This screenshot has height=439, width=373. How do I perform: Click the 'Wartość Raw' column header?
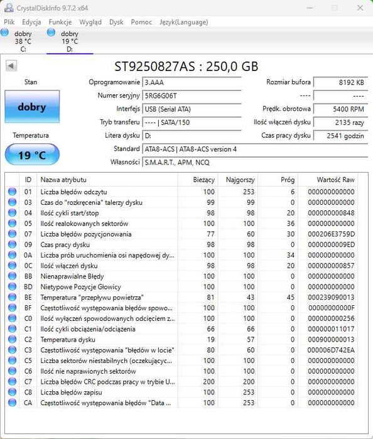point(328,180)
